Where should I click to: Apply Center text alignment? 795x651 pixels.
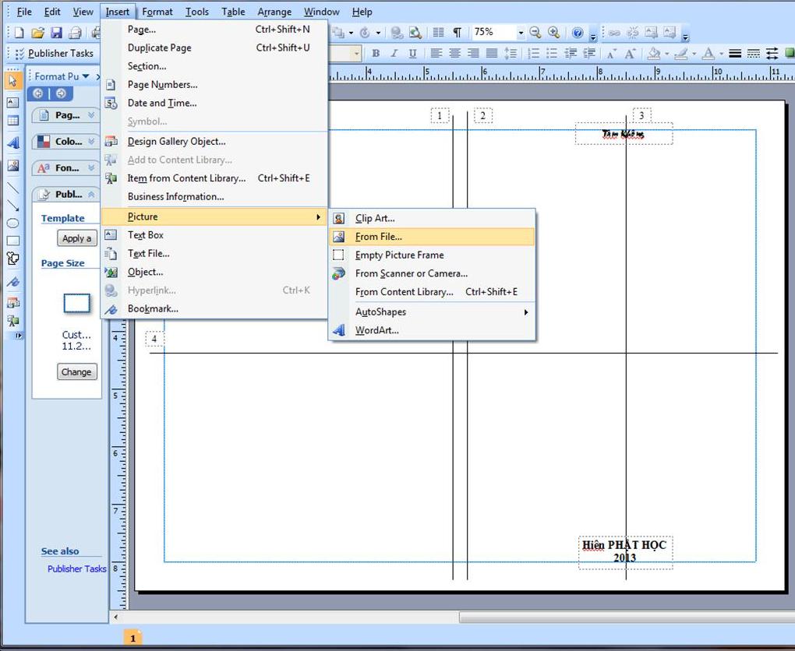click(x=455, y=53)
